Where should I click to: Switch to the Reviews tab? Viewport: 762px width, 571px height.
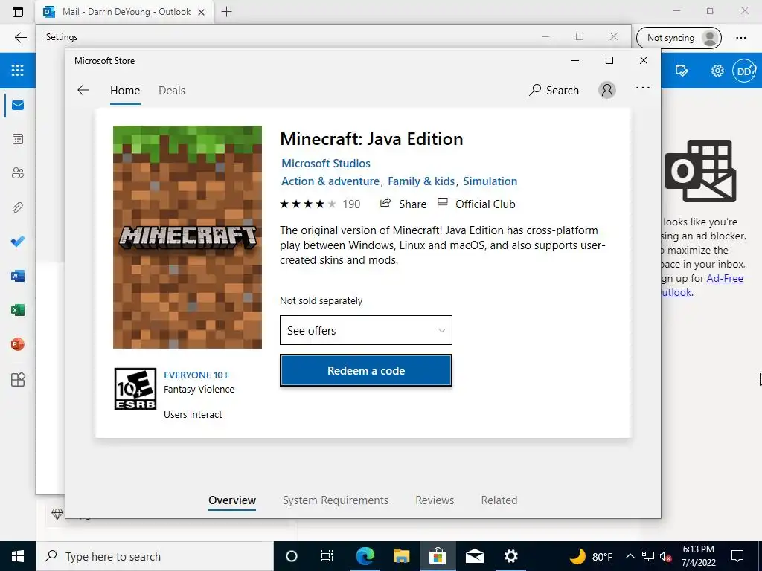point(435,500)
